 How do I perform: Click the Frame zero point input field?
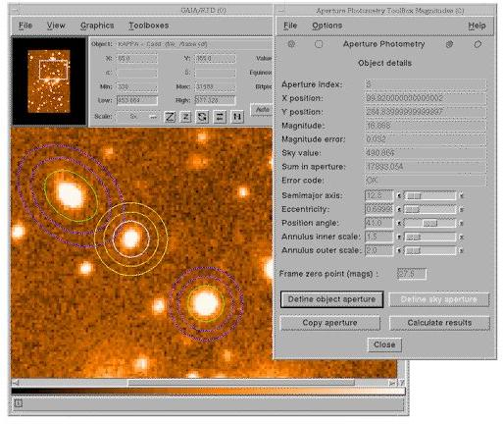click(412, 274)
